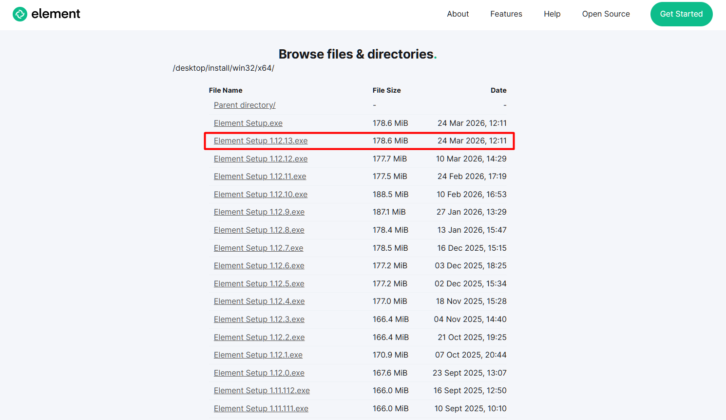
Task: Open the About menu item
Action: pos(458,14)
